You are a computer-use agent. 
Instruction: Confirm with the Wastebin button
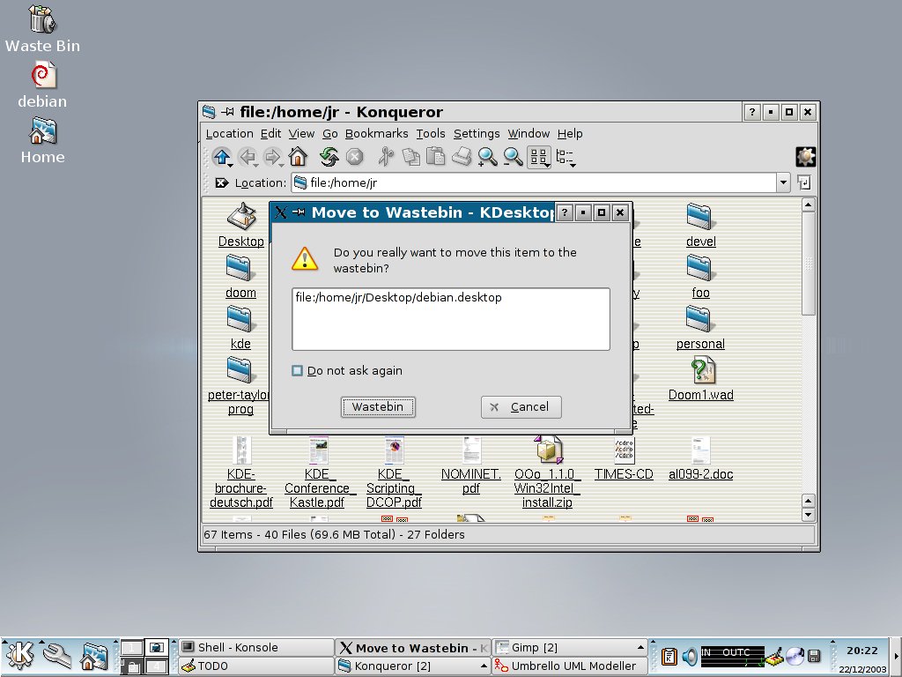coord(377,407)
